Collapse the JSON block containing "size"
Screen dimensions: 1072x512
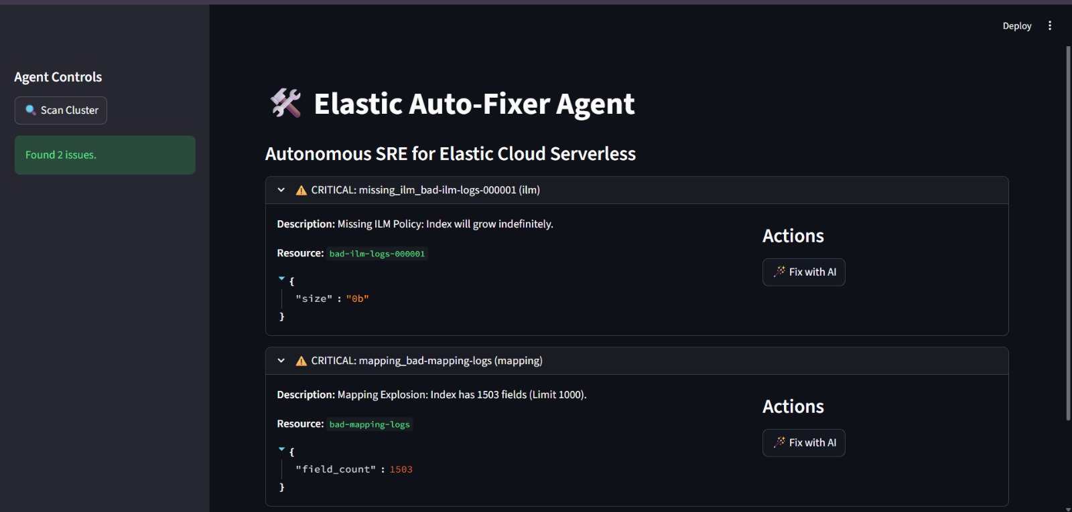(281, 278)
